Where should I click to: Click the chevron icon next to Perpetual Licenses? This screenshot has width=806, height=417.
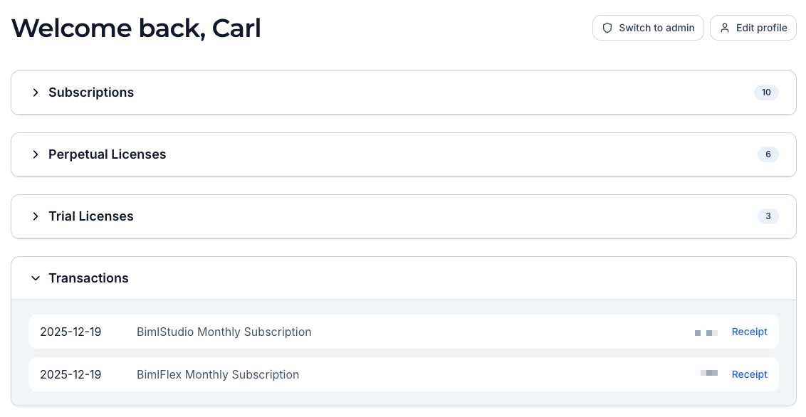(x=36, y=154)
